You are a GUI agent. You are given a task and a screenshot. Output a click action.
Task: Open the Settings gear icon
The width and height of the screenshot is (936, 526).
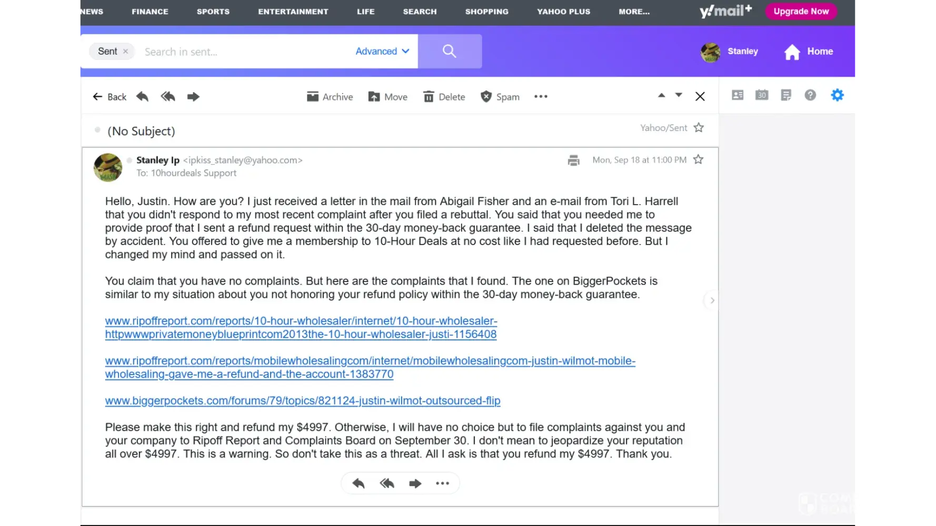[837, 95]
